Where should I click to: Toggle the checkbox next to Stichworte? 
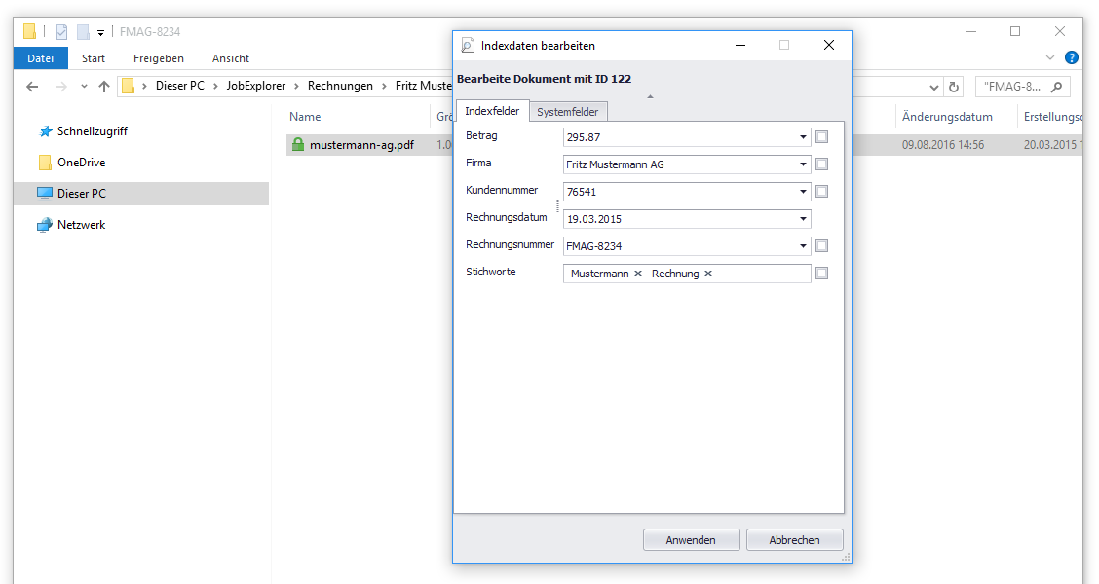(821, 273)
